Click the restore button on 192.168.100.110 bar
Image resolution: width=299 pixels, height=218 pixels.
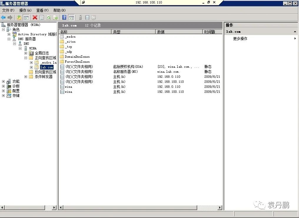coord(208,2)
